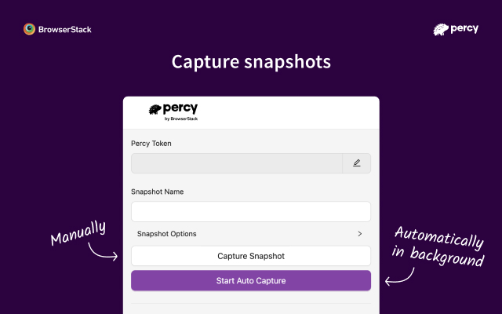Screen dimensions: 502x314
Task: Click the handwritten Manually annotation
Action: pos(78,233)
